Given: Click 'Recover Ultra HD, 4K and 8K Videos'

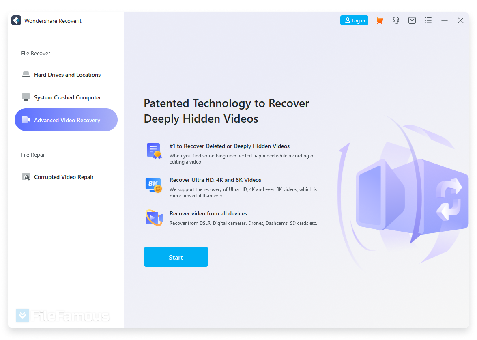Looking at the screenshot, I should point(215,180).
